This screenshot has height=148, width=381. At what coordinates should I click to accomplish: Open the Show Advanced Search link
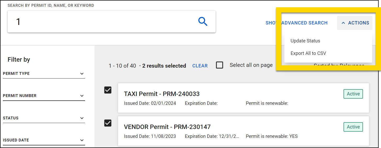click(x=296, y=23)
